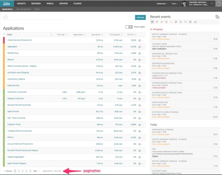Filter recent events by the flame icon
Screen dimensions: 222x175
point(157,22)
